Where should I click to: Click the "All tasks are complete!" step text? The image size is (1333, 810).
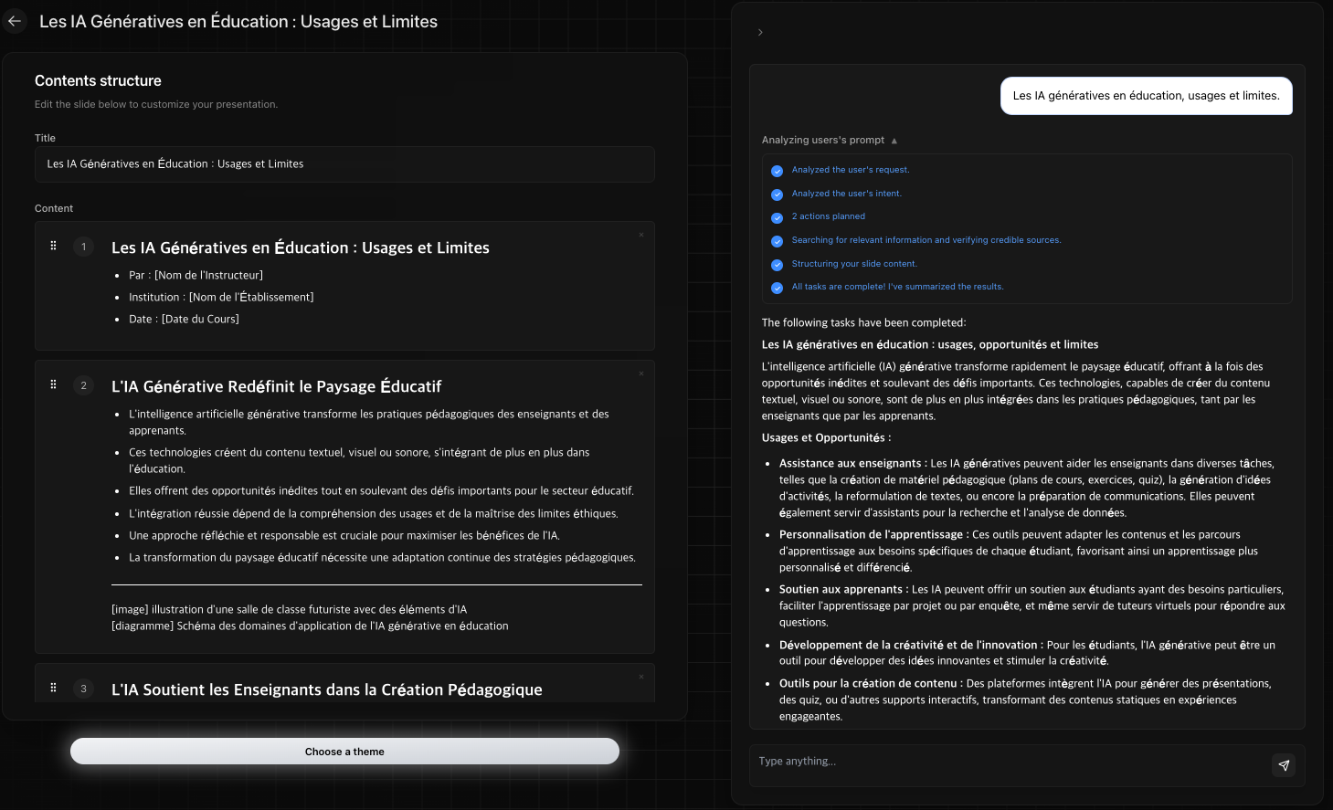pyautogui.click(x=897, y=287)
